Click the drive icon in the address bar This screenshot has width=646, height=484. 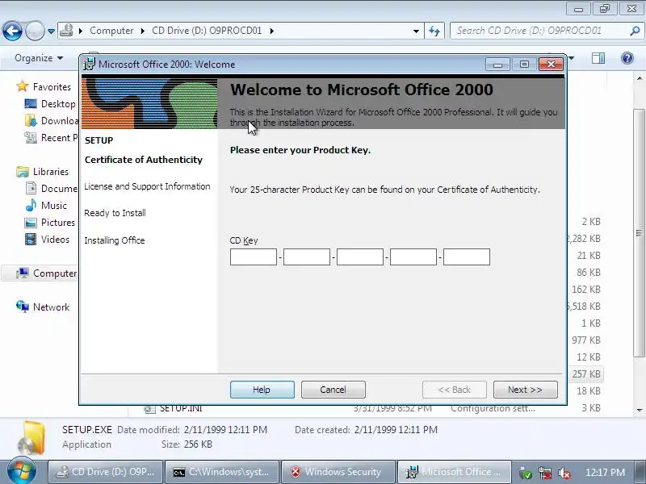tap(66, 31)
